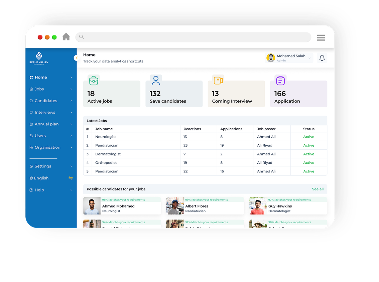Open notifications bell
Image resolution: width=379 pixels, height=282 pixels.
[x=322, y=58]
